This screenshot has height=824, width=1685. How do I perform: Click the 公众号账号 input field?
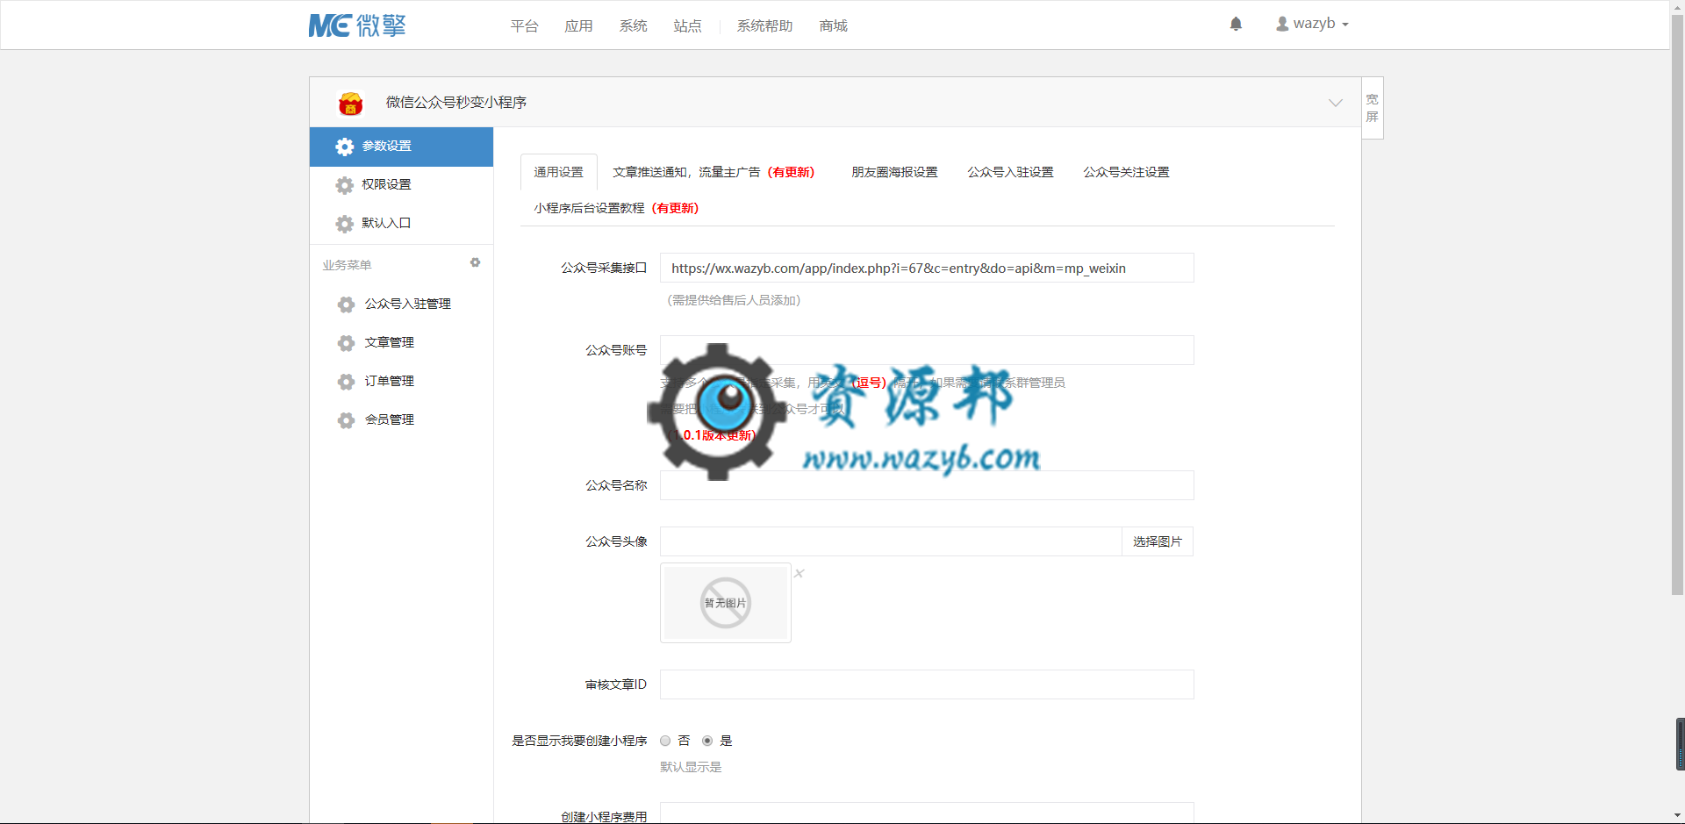pyautogui.click(x=927, y=350)
